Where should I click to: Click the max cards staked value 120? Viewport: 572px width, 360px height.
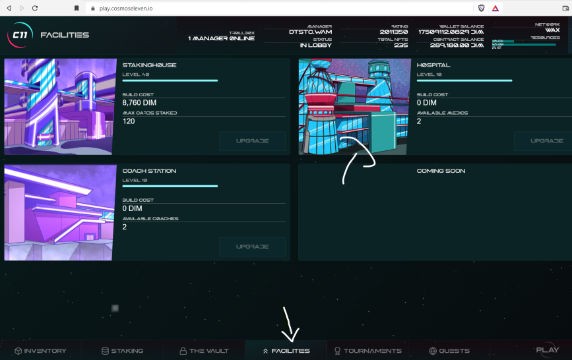coord(129,121)
